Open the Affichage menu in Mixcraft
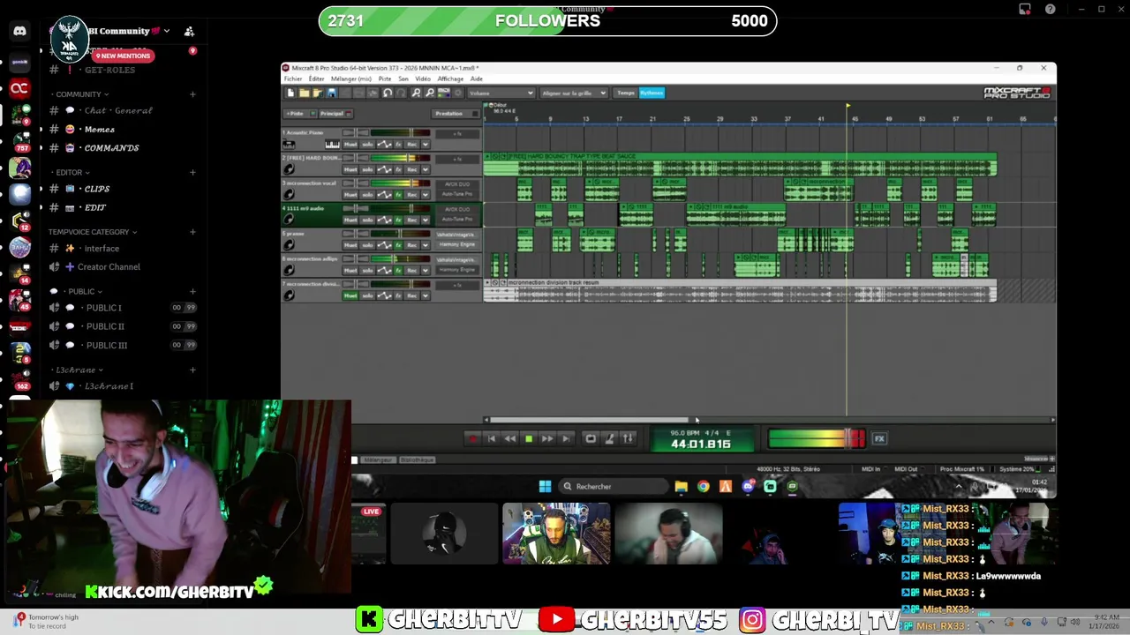This screenshot has width=1130, height=635. [x=450, y=78]
